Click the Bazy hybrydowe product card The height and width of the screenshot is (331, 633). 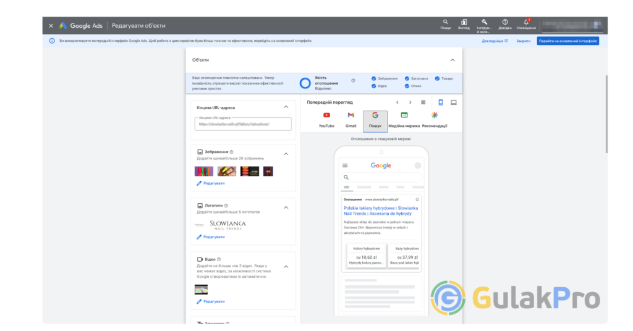(404, 255)
